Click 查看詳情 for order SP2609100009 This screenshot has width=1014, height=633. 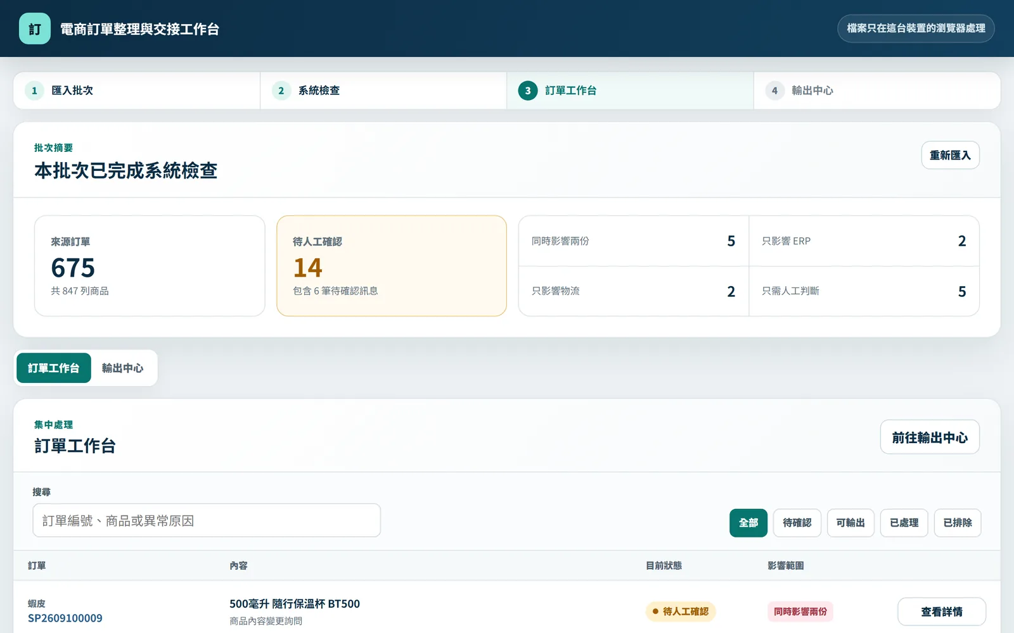pos(942,612)
